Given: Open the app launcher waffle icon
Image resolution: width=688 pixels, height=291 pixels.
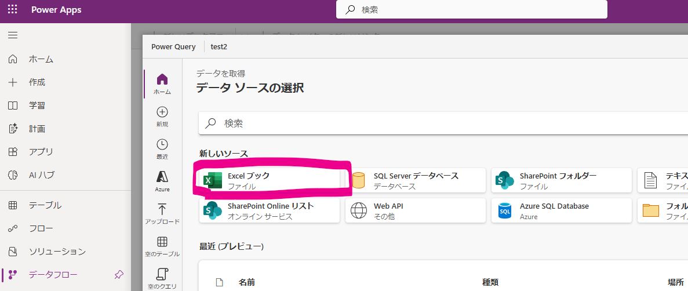Looking at the screenshot, I should (x=13, y=10).
